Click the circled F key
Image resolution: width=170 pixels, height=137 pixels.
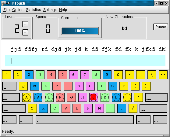(x=60, y=97)
